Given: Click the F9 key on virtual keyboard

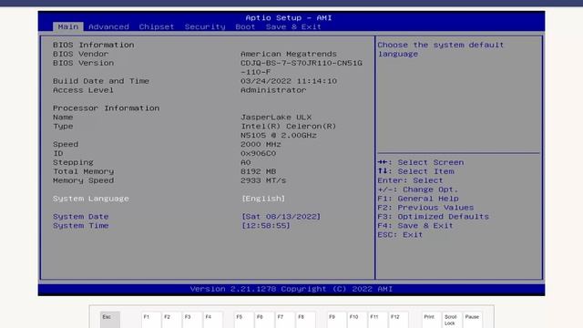Looking at the screenshot, I should point(337,320).
